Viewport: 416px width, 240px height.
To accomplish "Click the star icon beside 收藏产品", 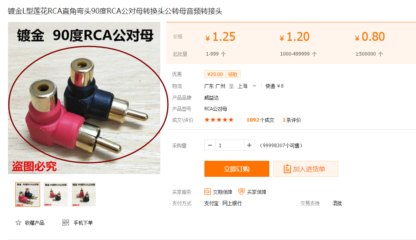I will coord(18,222).
